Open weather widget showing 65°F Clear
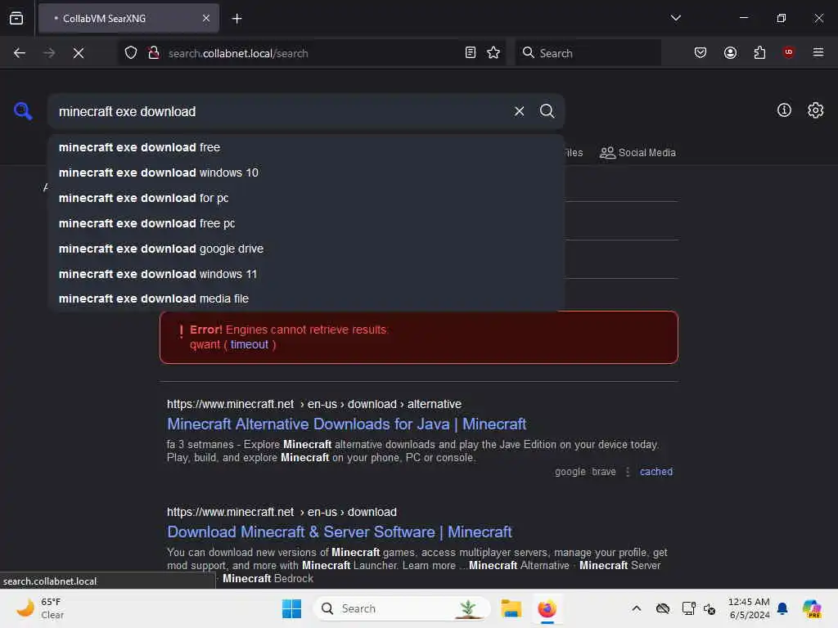This screenshot has height=628, width=838. pyautogui.click(x=40, y=608)
